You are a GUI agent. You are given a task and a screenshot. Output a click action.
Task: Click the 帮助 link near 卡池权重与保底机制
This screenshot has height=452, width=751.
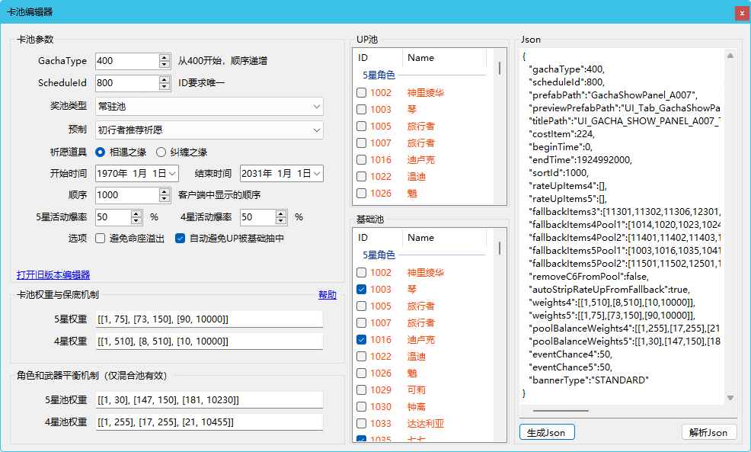[327, 295]
